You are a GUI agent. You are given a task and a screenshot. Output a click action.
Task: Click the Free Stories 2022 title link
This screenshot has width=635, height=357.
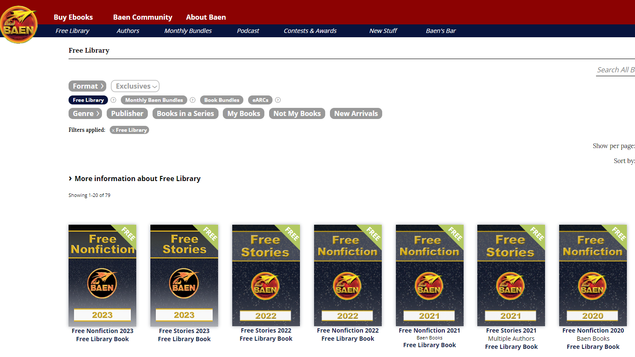[x=266, y=330]
